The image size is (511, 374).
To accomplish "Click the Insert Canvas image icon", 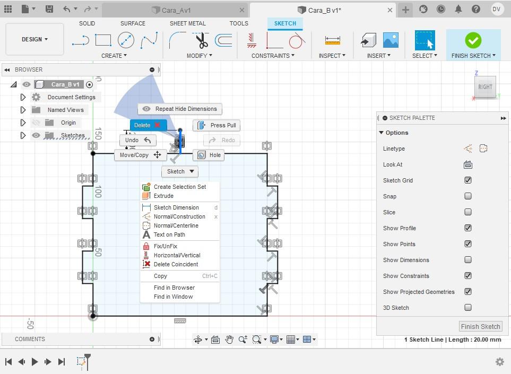I will click(x=391, y=40).
